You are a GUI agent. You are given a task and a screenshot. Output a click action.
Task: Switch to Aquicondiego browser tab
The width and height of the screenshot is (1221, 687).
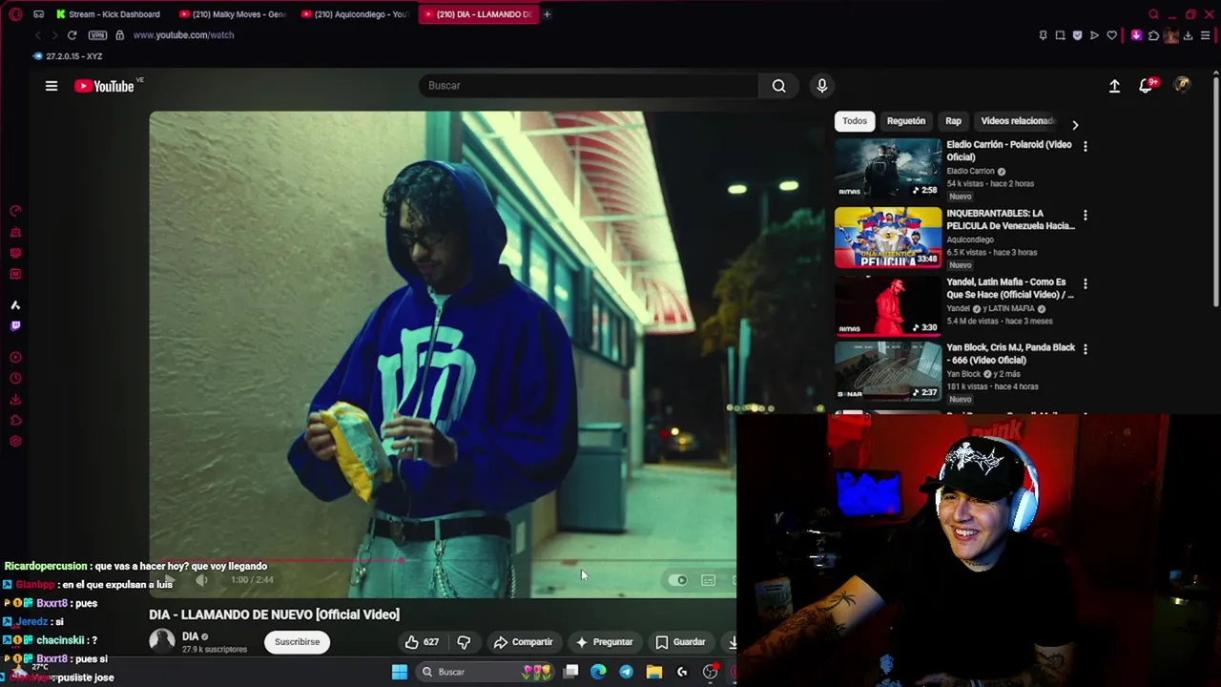(x=355, y=14)
